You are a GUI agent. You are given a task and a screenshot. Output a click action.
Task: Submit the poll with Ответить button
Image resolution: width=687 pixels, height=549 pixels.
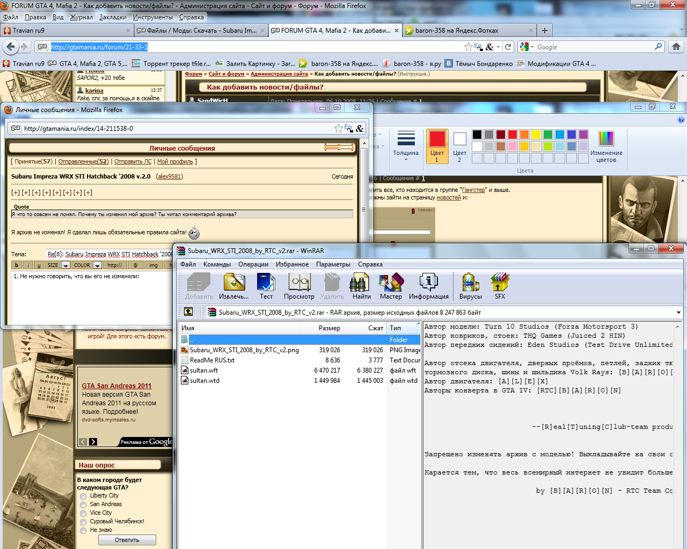[x=127, y=540]
